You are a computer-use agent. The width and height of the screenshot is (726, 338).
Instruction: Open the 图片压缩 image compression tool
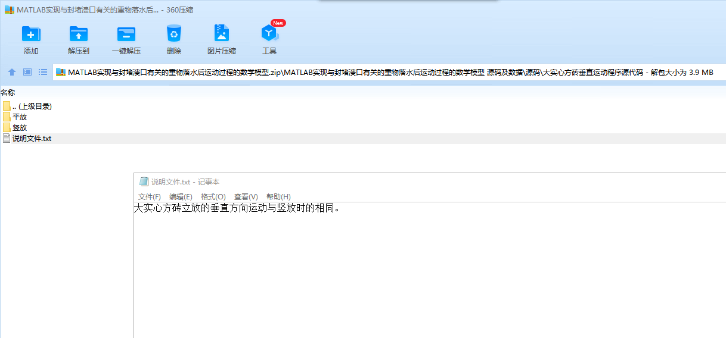222,33
